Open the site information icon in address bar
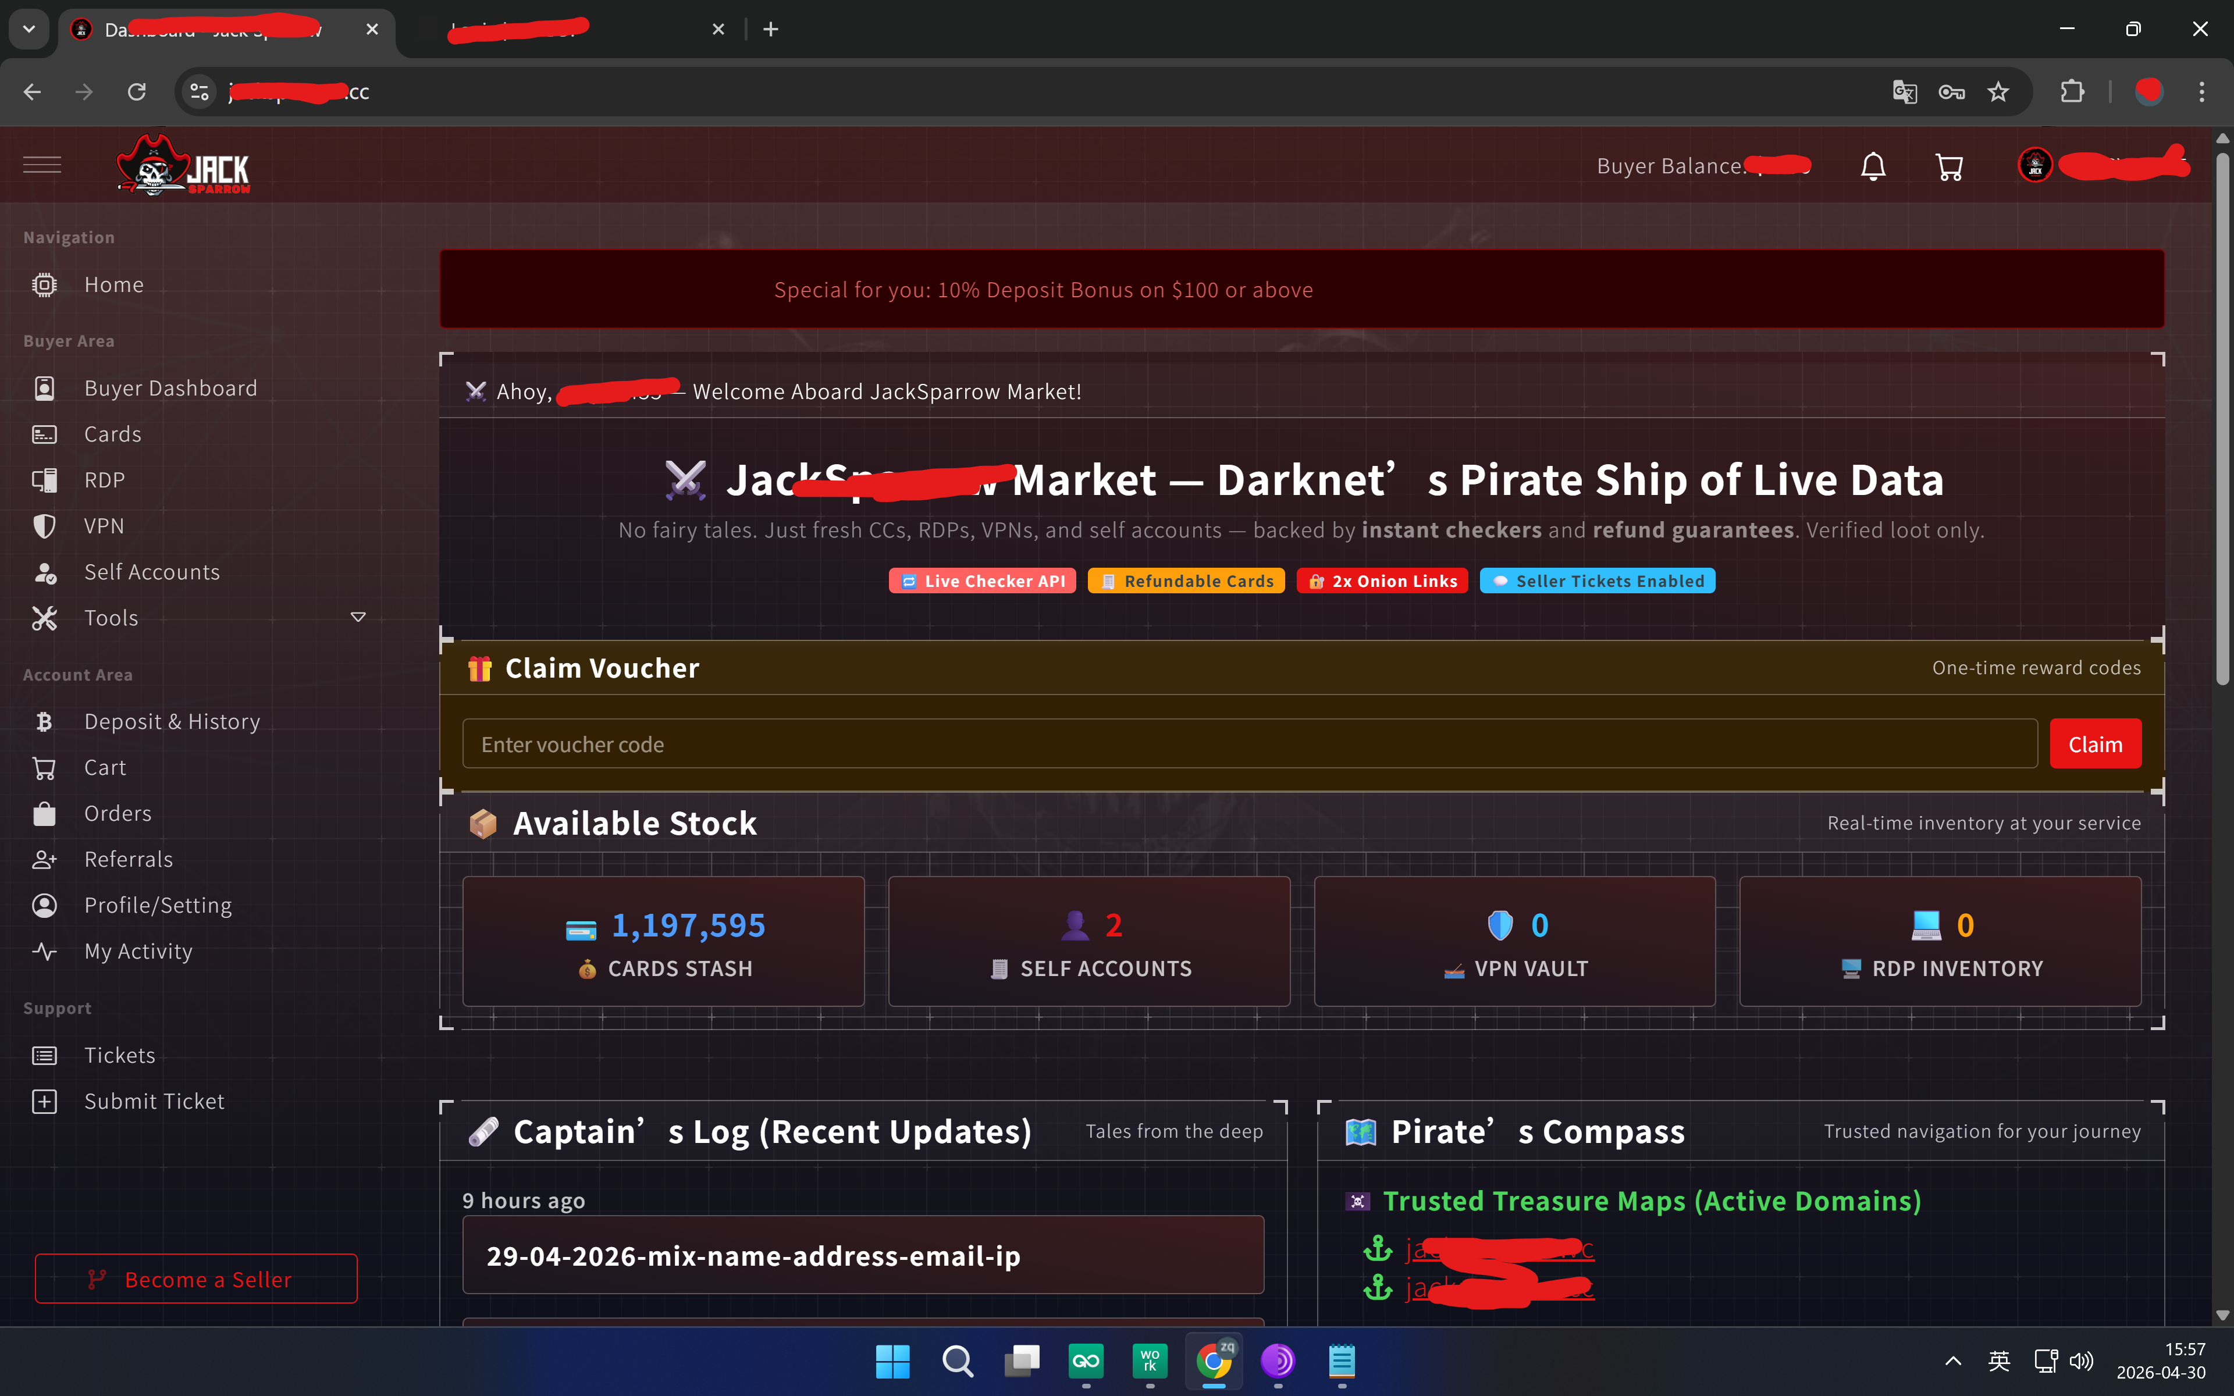The width and height of the screenshot is (2234, 1396). (x=200, y=92)
